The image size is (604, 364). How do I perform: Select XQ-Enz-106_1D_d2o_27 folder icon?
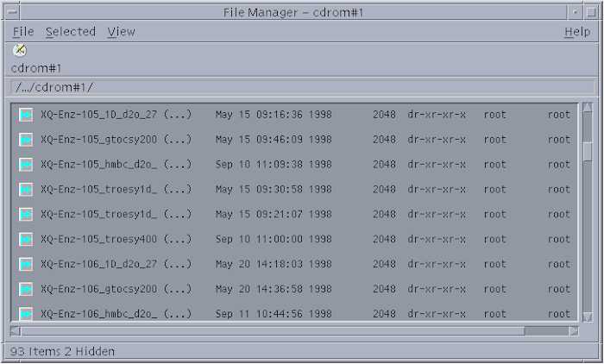26,264
